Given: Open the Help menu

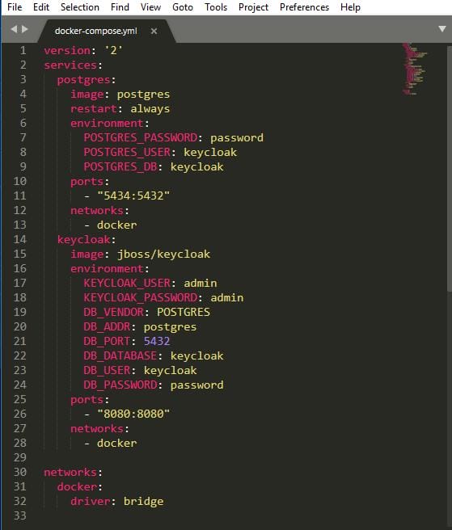Looking at the screenshot, I should pos(350,7).
